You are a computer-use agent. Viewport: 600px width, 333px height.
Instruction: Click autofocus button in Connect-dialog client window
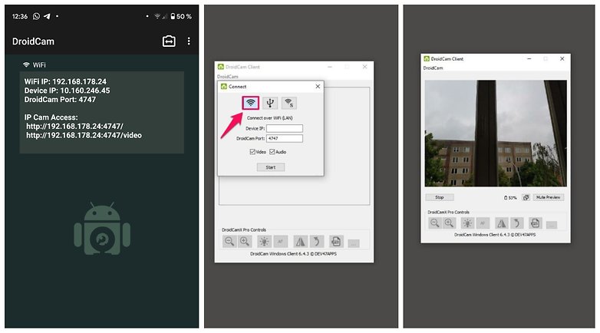coord(280,242)
